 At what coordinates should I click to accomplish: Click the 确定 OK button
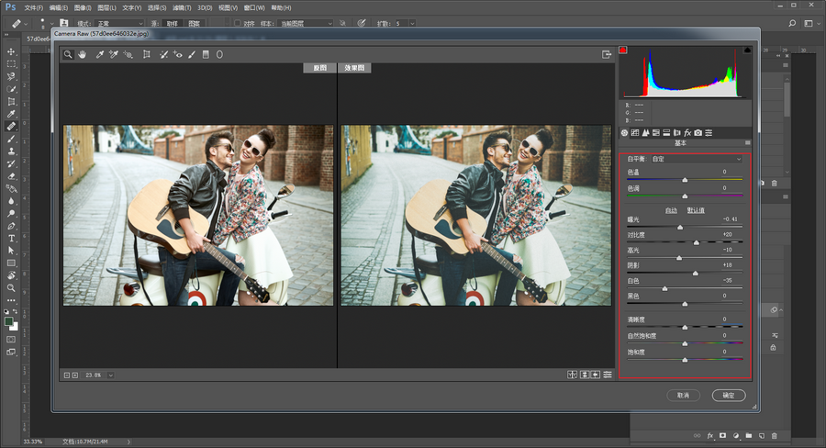coord(729,395)
